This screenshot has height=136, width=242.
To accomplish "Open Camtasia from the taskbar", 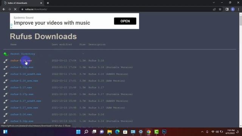I will [156, 132].
